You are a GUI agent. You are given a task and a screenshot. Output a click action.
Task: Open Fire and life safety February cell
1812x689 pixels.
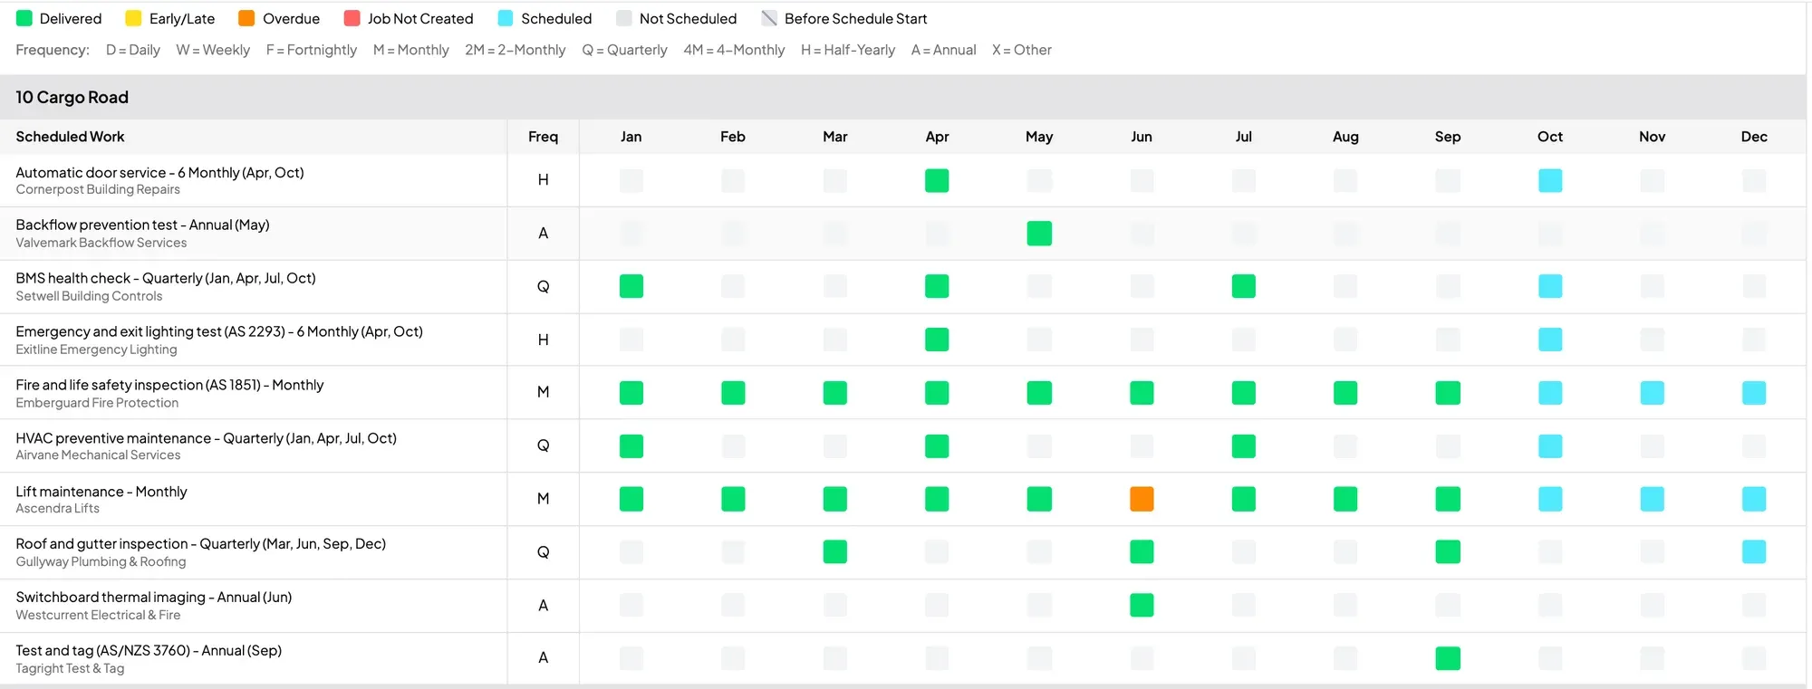[733, 393]
